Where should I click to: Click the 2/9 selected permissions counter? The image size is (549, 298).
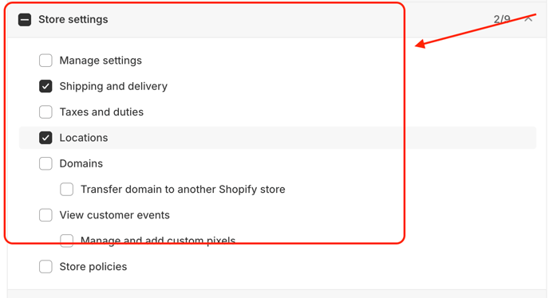point(502,19)
